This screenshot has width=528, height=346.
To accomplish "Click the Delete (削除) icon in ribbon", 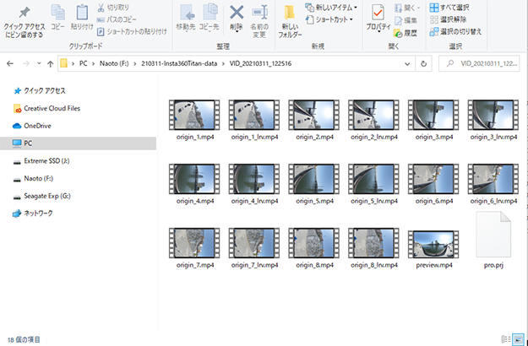I will pos(237,19).
